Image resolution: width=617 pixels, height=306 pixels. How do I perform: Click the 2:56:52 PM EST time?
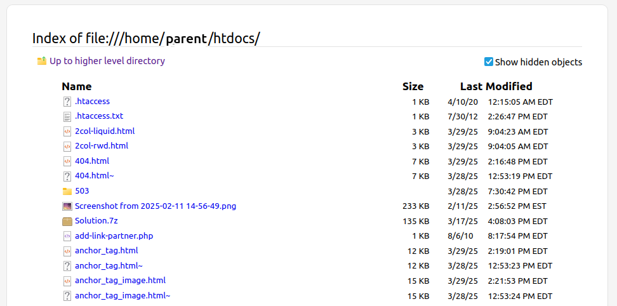pyautogui.click(x=517, y=206)
